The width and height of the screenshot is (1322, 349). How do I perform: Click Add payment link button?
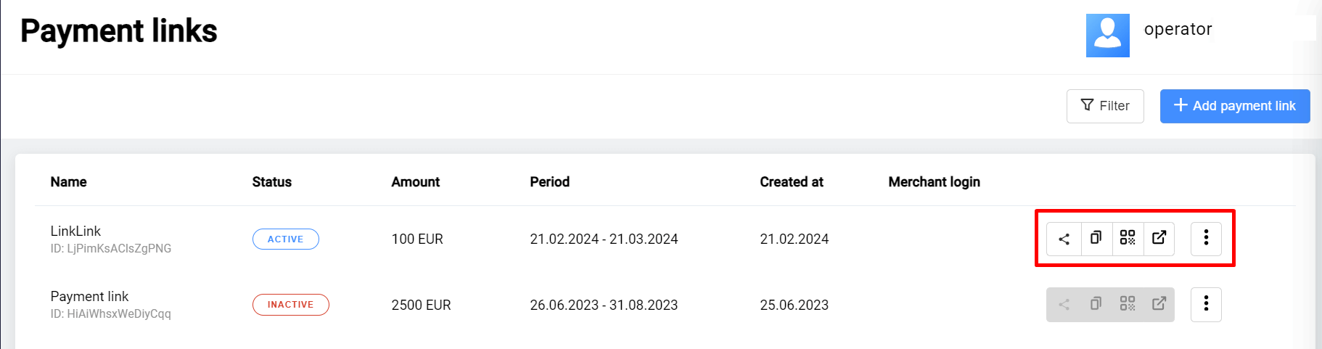(1234, 106)
